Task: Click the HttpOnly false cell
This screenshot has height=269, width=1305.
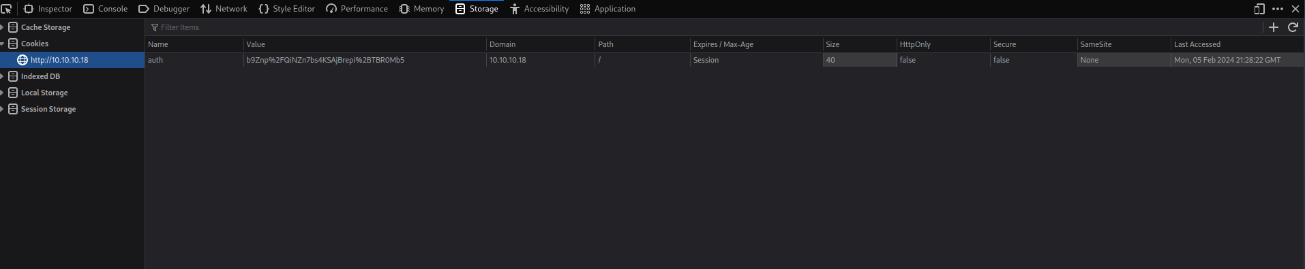Action: 944,60
